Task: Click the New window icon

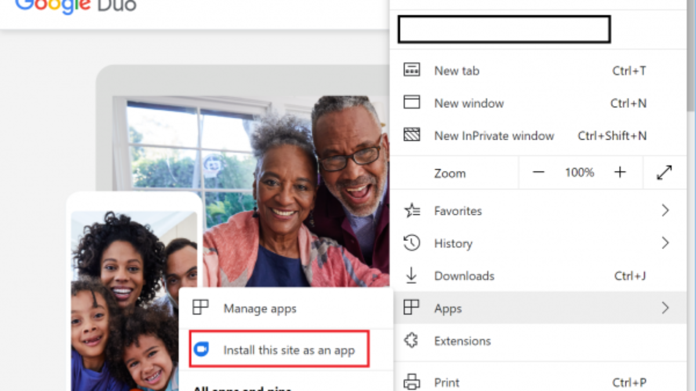Action: pos(412,103)
